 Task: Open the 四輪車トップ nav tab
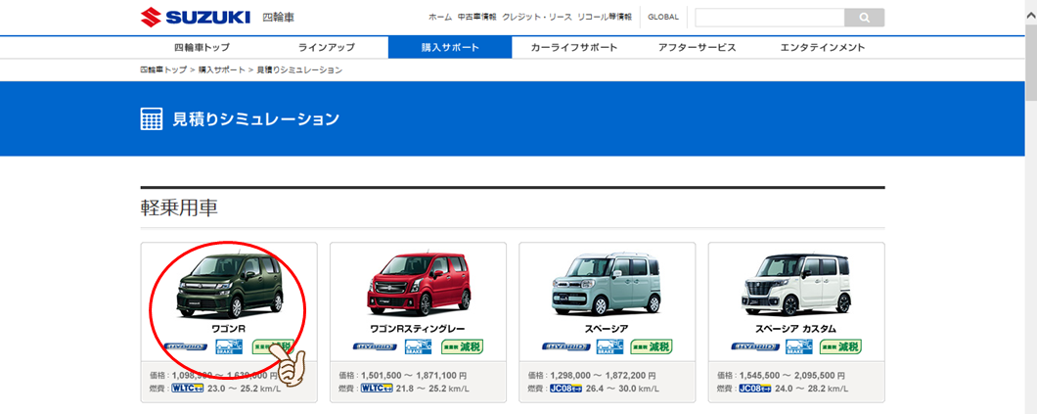click(x=202, y=48)
